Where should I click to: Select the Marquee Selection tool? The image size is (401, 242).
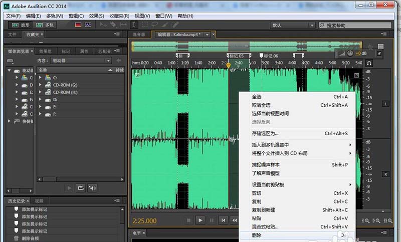pyautogui.click(x=144, y=25)
